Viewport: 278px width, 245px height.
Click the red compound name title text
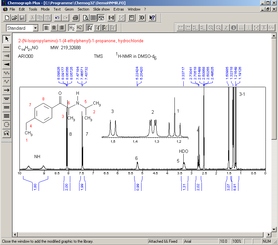click(x=81, y=41)
